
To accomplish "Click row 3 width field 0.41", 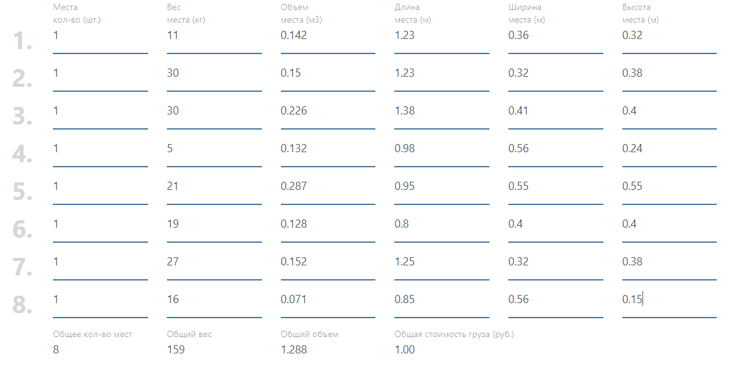I will click(x=555, y=111).
